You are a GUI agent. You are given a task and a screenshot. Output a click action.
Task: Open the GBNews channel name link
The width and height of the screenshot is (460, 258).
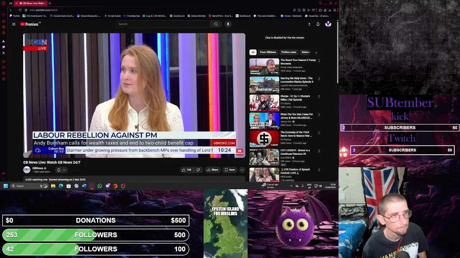tap(38, 168)
